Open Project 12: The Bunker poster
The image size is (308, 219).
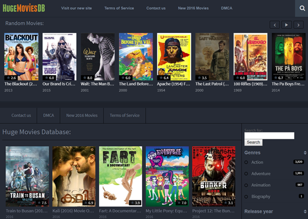pos(214,176)
